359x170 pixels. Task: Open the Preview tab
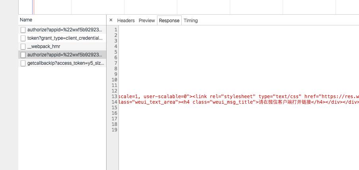147,21
